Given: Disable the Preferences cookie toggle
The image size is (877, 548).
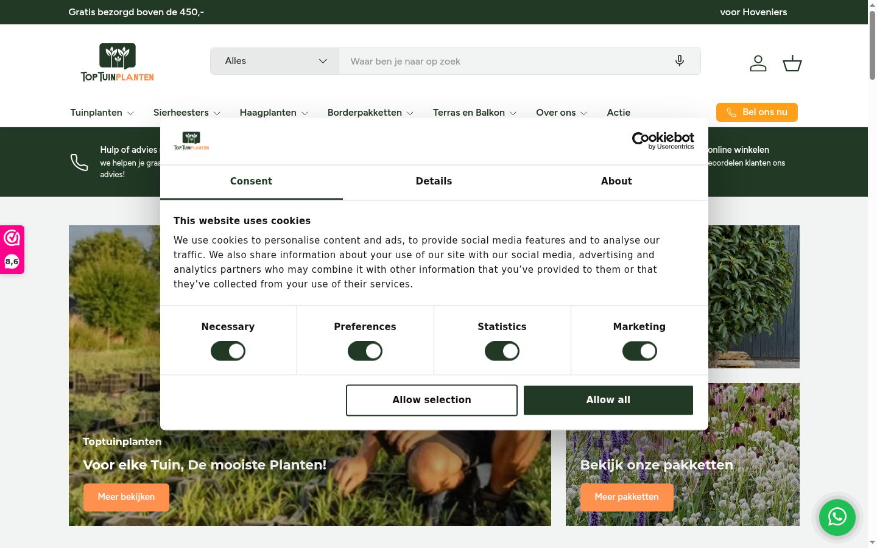Looking at the screenshot, I should (365, 351).
